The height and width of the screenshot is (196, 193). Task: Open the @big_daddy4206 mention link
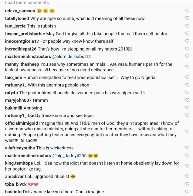(69, 156)
